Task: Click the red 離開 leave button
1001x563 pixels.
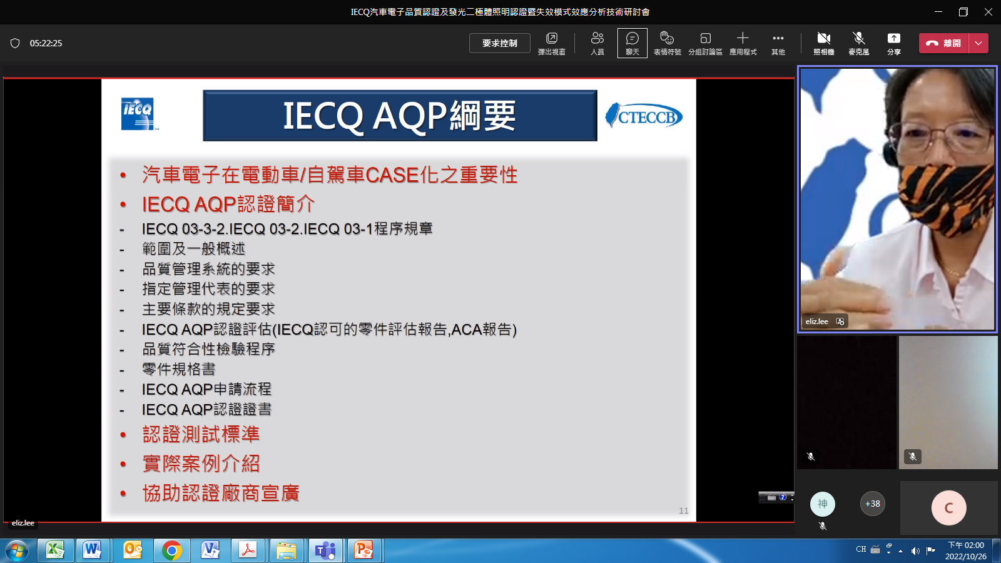Action: tap(944, 43)
